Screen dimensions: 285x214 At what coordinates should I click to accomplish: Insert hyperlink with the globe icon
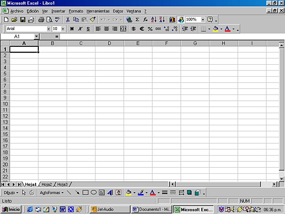tap(129, 20)
